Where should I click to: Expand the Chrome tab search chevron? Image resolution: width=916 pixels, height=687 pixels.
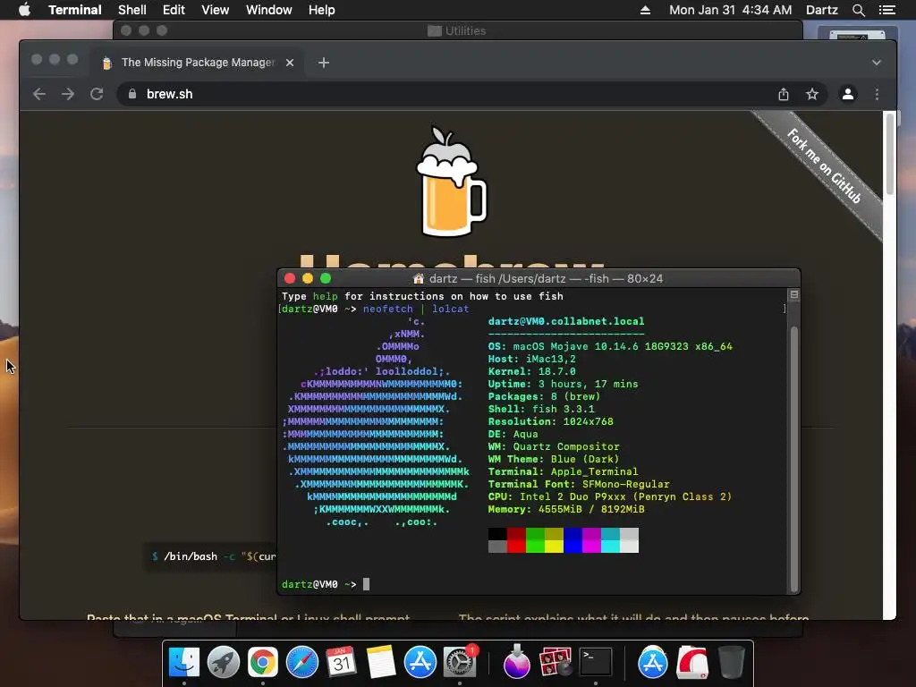(x=877, y=63)
